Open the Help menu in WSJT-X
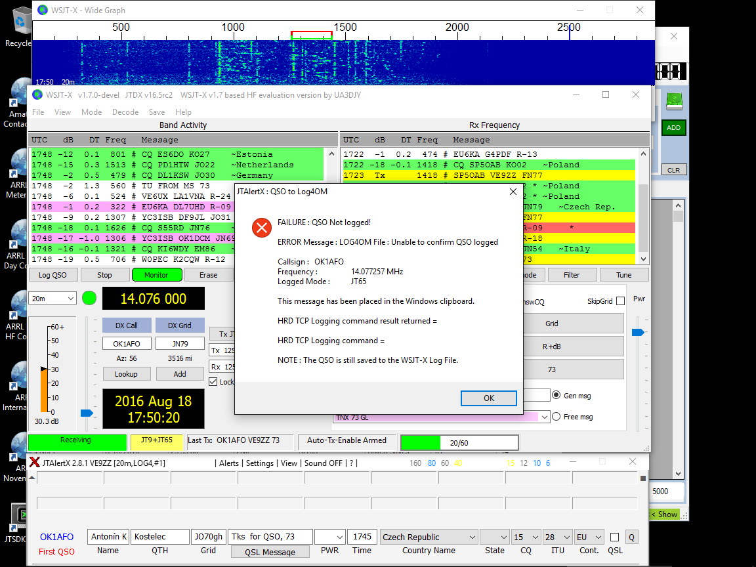Screen dimensions: 756x567 pyautogui.click(x=183, y=112)
